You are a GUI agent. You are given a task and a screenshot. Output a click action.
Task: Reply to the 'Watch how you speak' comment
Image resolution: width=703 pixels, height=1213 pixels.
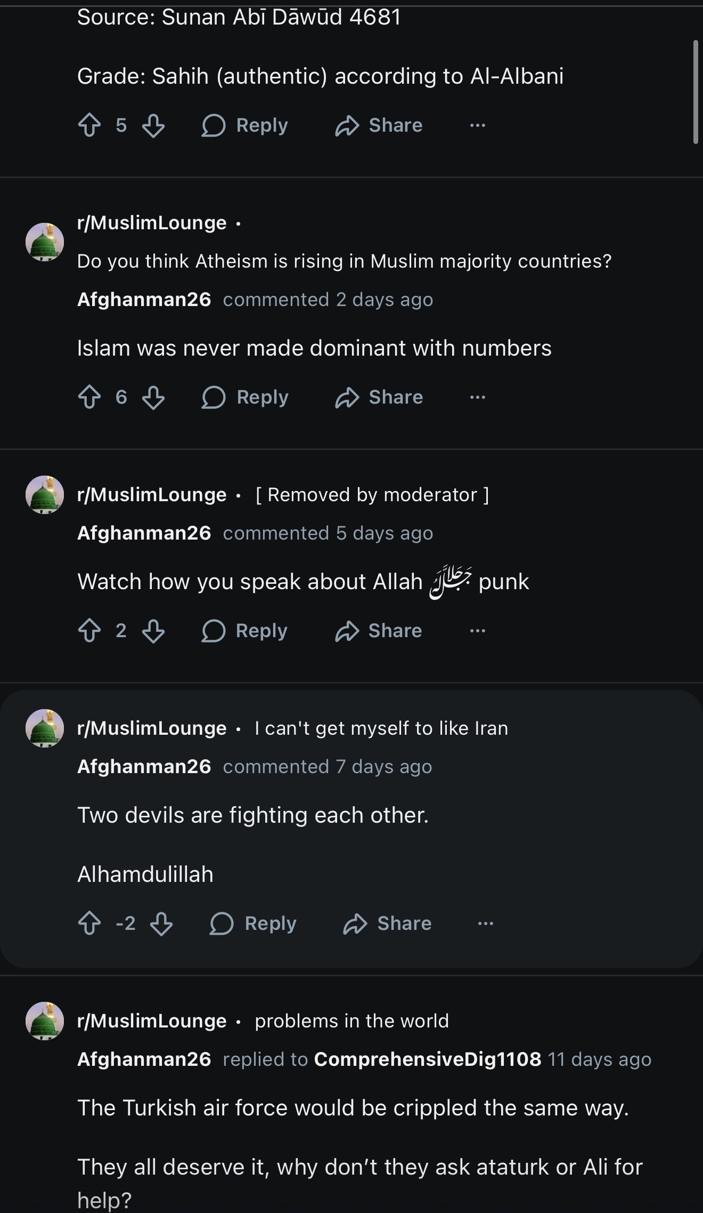(244, 631)
